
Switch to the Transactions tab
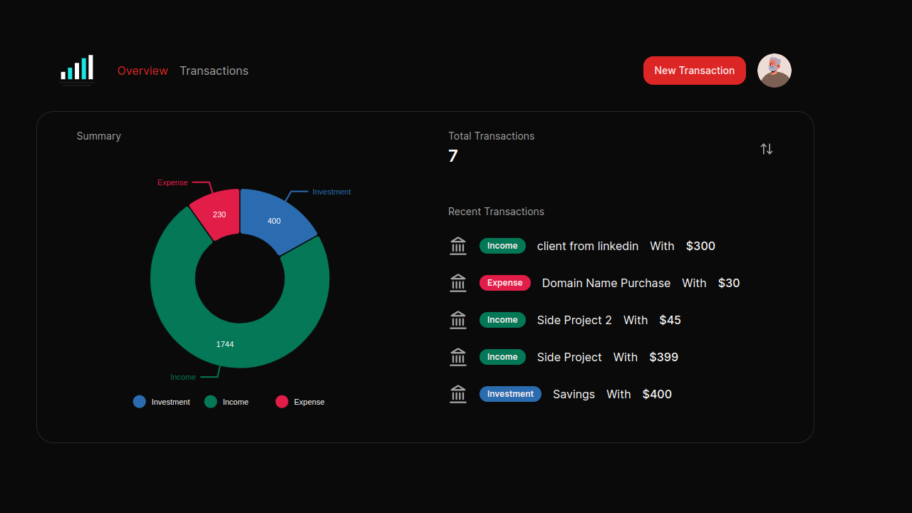point(214,71)
